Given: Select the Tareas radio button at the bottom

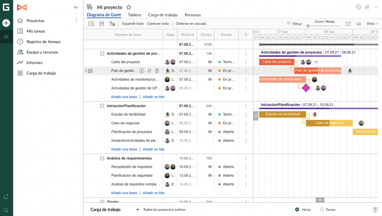Looking at the screenshot, I should click(321, 209).
